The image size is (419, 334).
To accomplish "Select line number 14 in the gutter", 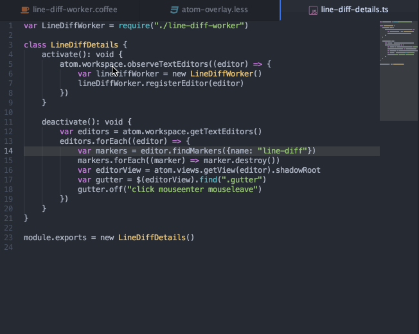I will point(8,151).
